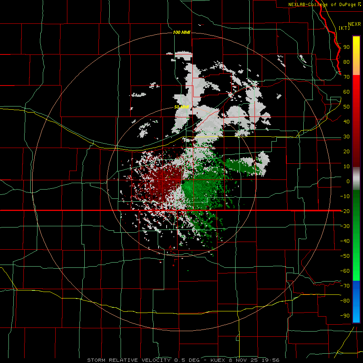
Task: Click the 90 scale value
Action: (346, 47)
